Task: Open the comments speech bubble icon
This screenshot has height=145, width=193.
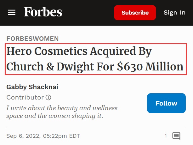Action: 176,136
